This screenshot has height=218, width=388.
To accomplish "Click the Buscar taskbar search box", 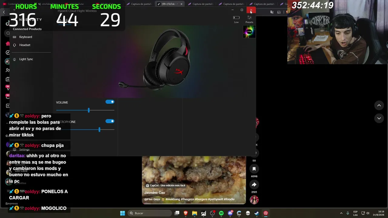I will pyautogui.click(x=150, y=213).
